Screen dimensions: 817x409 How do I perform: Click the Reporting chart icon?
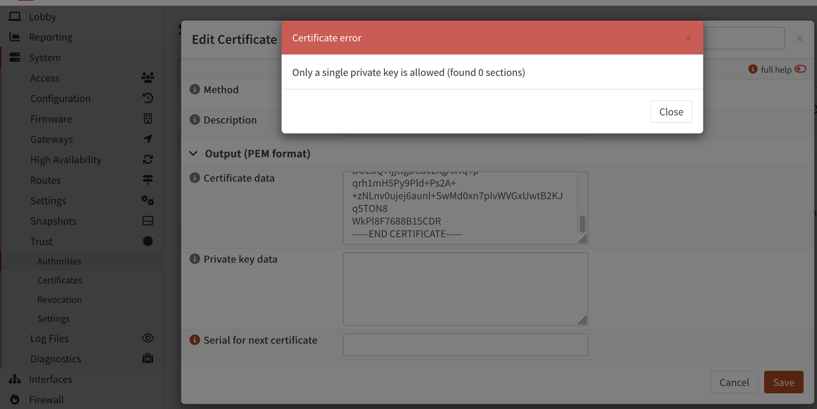tap(15, 37)
